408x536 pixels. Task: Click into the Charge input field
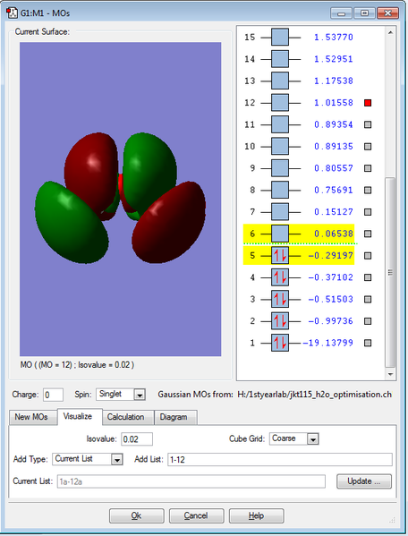53,395
